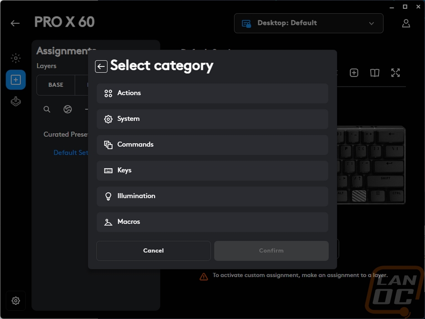Screen dimensions: 425x319
Task: Open app settings gear icon
Action: [16, 301]
